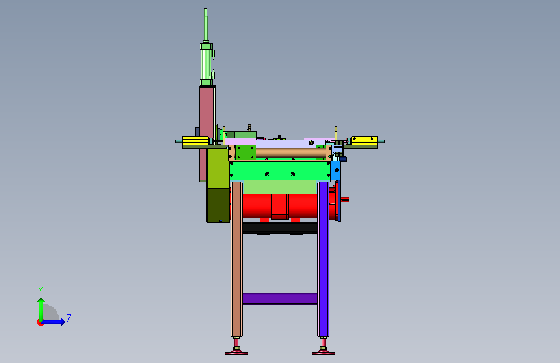Select the red motor shaft stub on right

[x=345, y=200]
